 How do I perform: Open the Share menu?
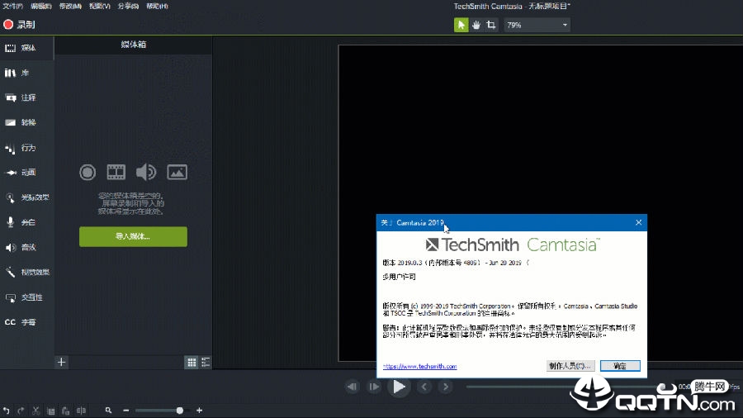point(129,6)
